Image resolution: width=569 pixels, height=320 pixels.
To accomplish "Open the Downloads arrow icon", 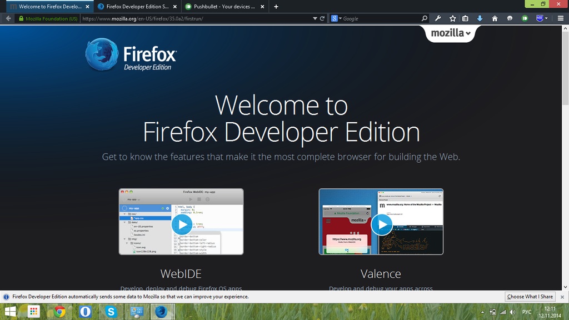I will pos(480,18).
